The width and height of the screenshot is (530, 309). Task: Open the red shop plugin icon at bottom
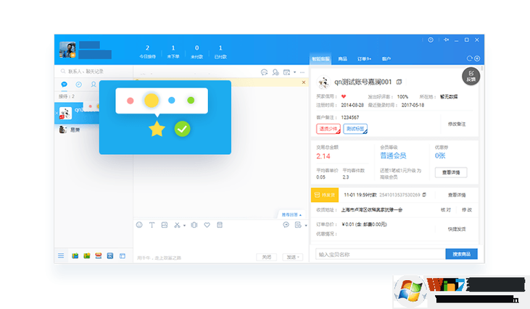point(99,255)
